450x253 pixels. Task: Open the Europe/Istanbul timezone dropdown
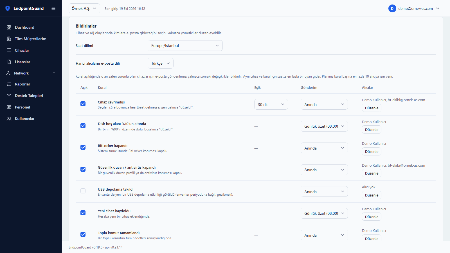pyautogui.click(x=185, y=46)
